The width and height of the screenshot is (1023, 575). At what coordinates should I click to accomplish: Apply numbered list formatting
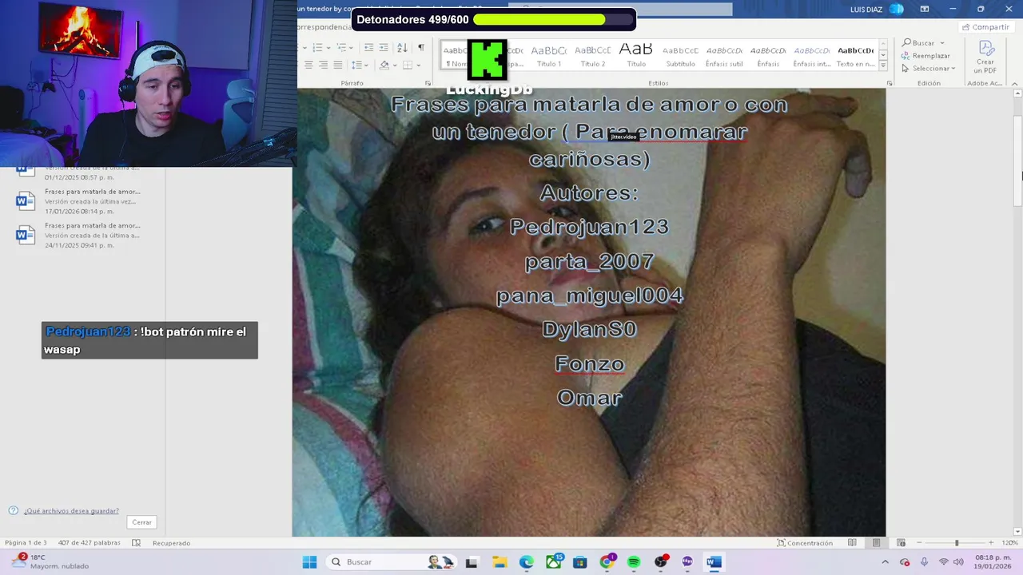316,48
